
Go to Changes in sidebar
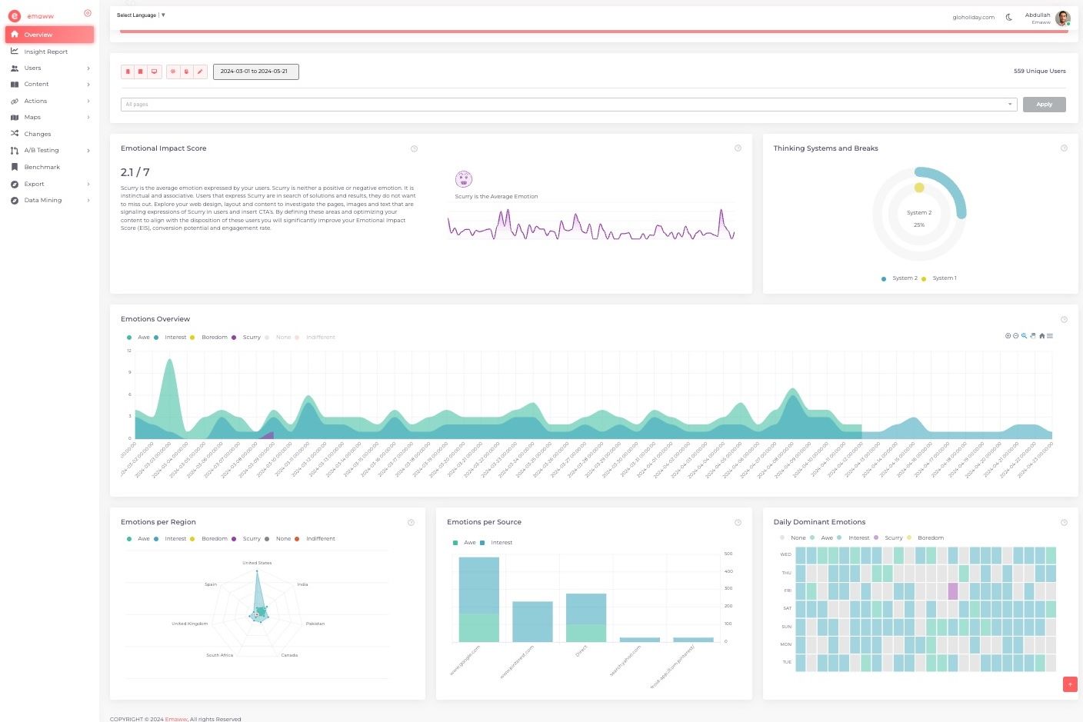(50, 134)
